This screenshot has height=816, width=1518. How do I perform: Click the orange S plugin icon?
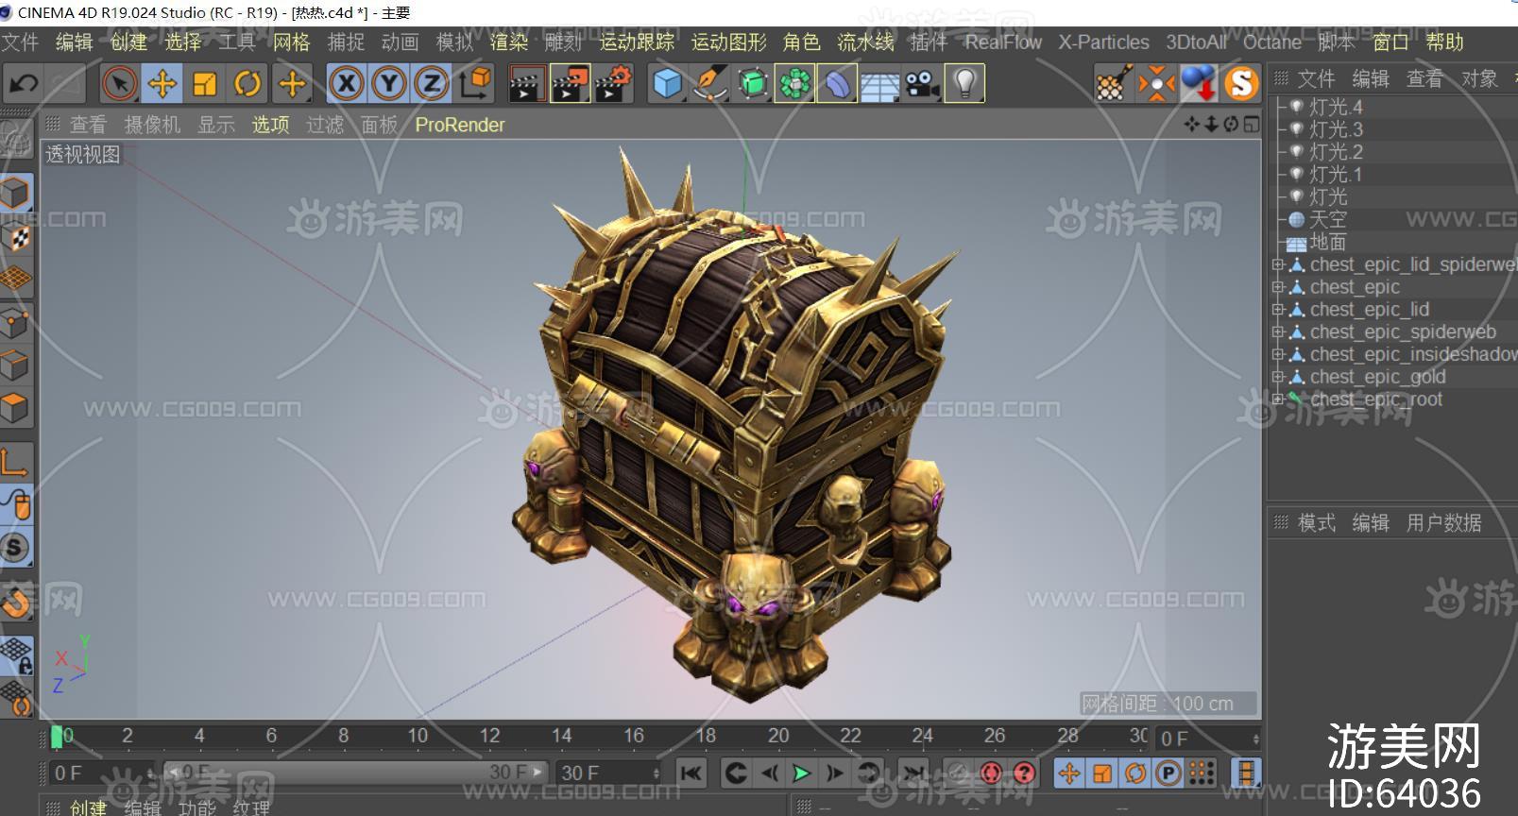pos(1242,84)
